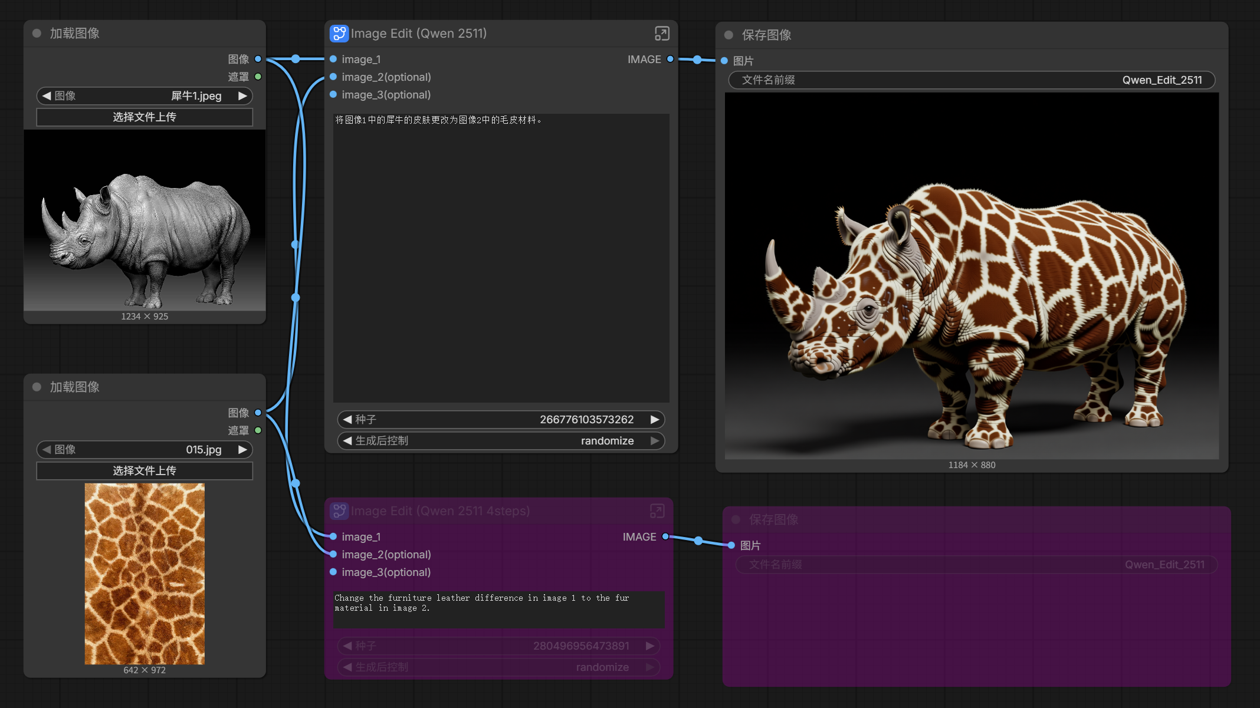
Task: Collapse the bottom 加载图像 node via its dot
Action: click(37, 387)
